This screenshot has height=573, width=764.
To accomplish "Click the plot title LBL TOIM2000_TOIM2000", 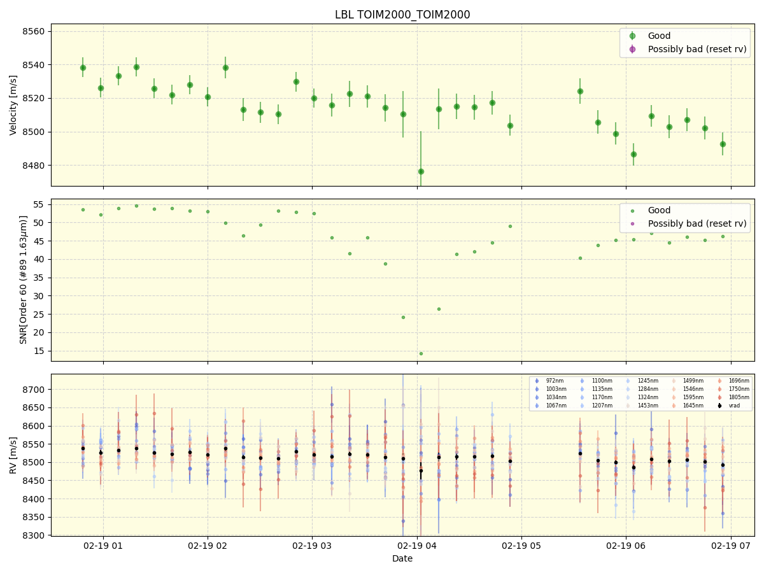I will [402, 15].
